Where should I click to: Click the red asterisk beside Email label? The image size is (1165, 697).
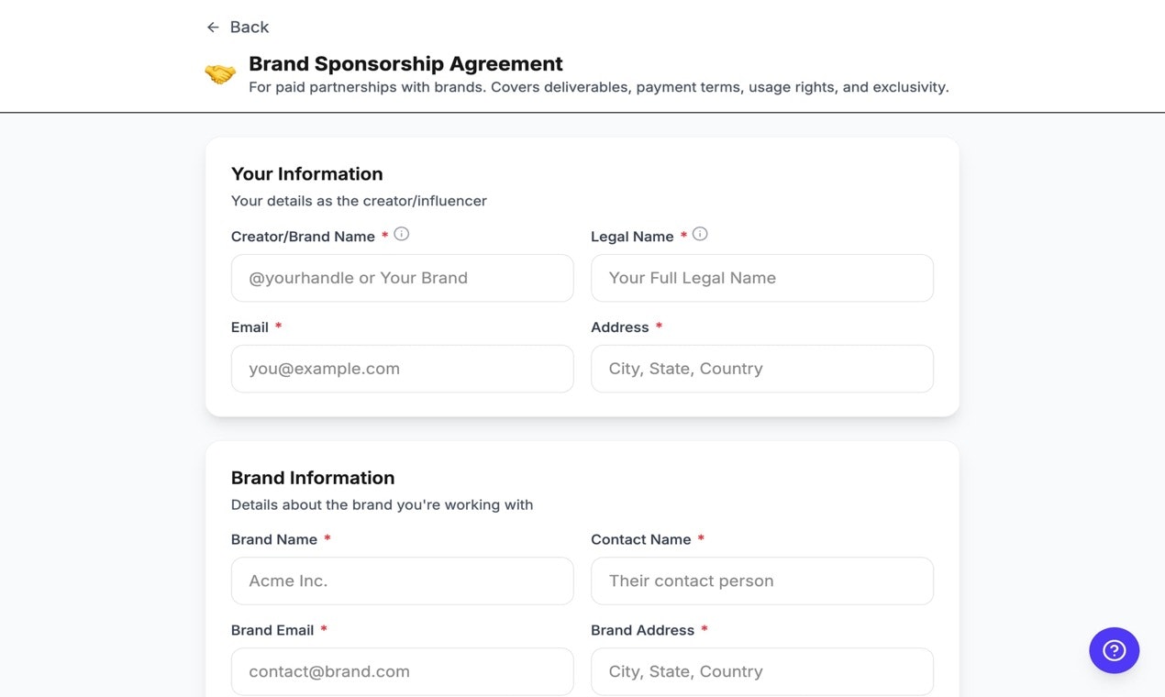point(278,326)
